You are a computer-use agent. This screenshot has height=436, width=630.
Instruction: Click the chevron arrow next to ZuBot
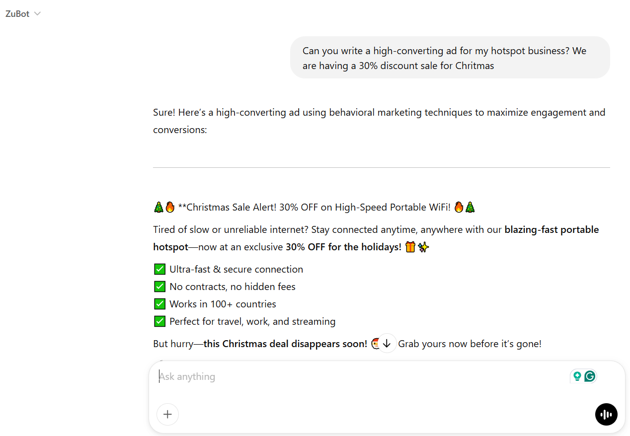coord(37,14)
